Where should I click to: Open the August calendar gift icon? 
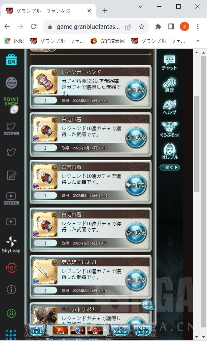point(11,59)
